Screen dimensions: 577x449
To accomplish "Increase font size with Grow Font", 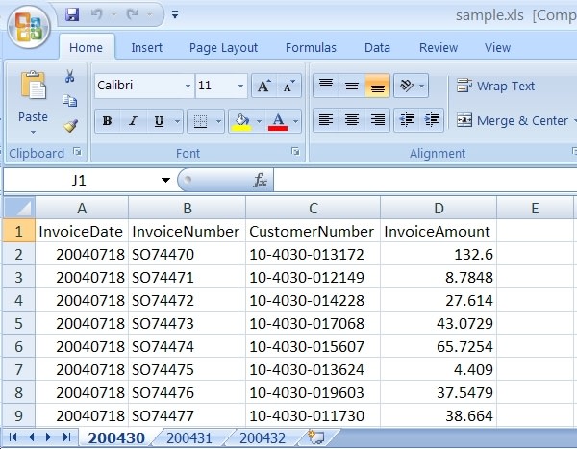I will click(263, 87).
